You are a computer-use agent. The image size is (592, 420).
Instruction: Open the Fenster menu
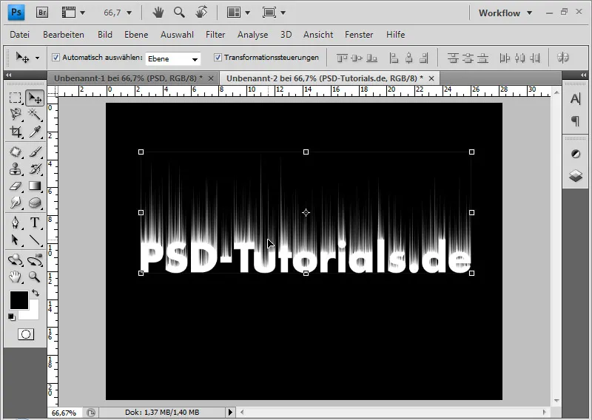pos(359,35)
